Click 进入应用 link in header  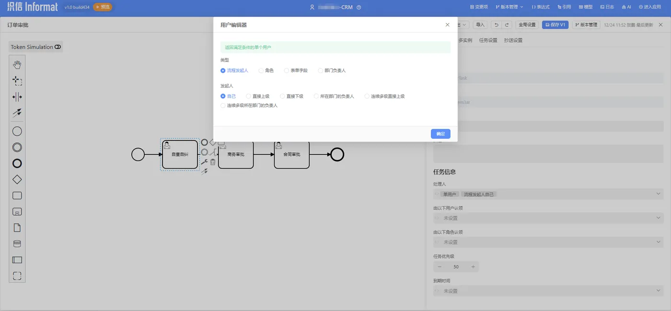tap(650, 7)
